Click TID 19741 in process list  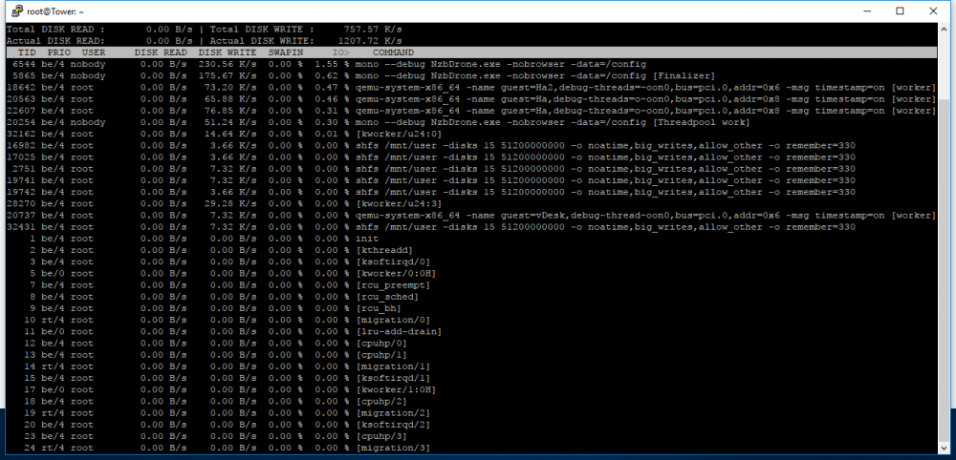click(22, 180)
